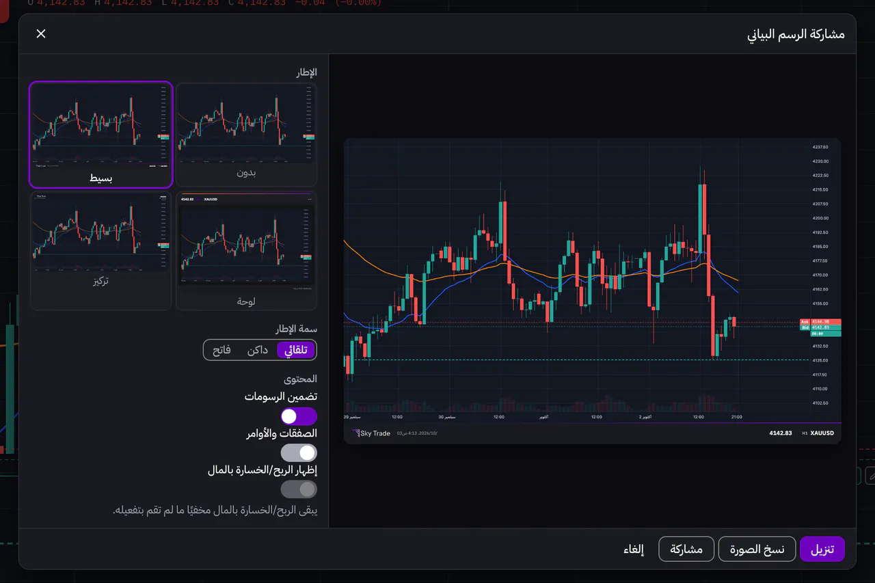Screen dimensions: 875x583
Task: Select the بسيط frame thumbnail
Action: (x=101, y=135)
